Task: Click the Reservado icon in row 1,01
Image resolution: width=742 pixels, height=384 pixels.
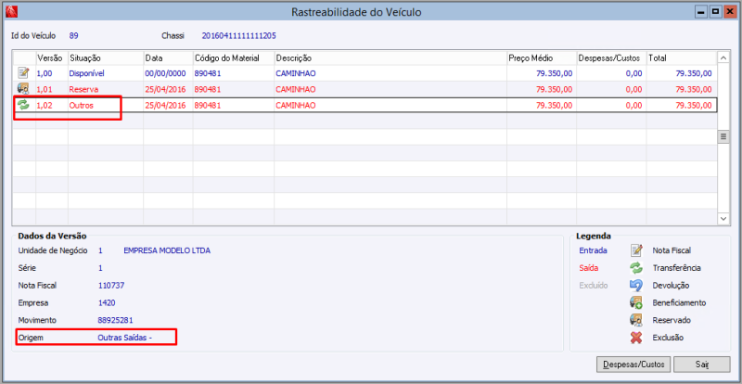Action: [23, 89]
